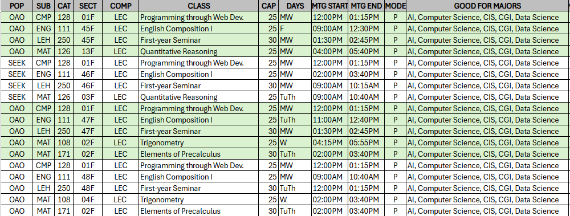Select the 12:30PM meeting end cell

click(367, 28)
